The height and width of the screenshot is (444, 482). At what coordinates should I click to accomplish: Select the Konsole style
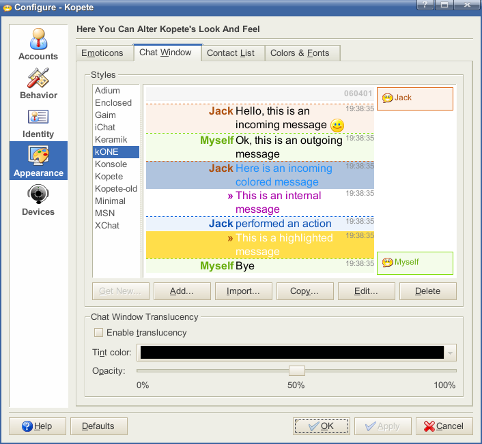[116, 164]
